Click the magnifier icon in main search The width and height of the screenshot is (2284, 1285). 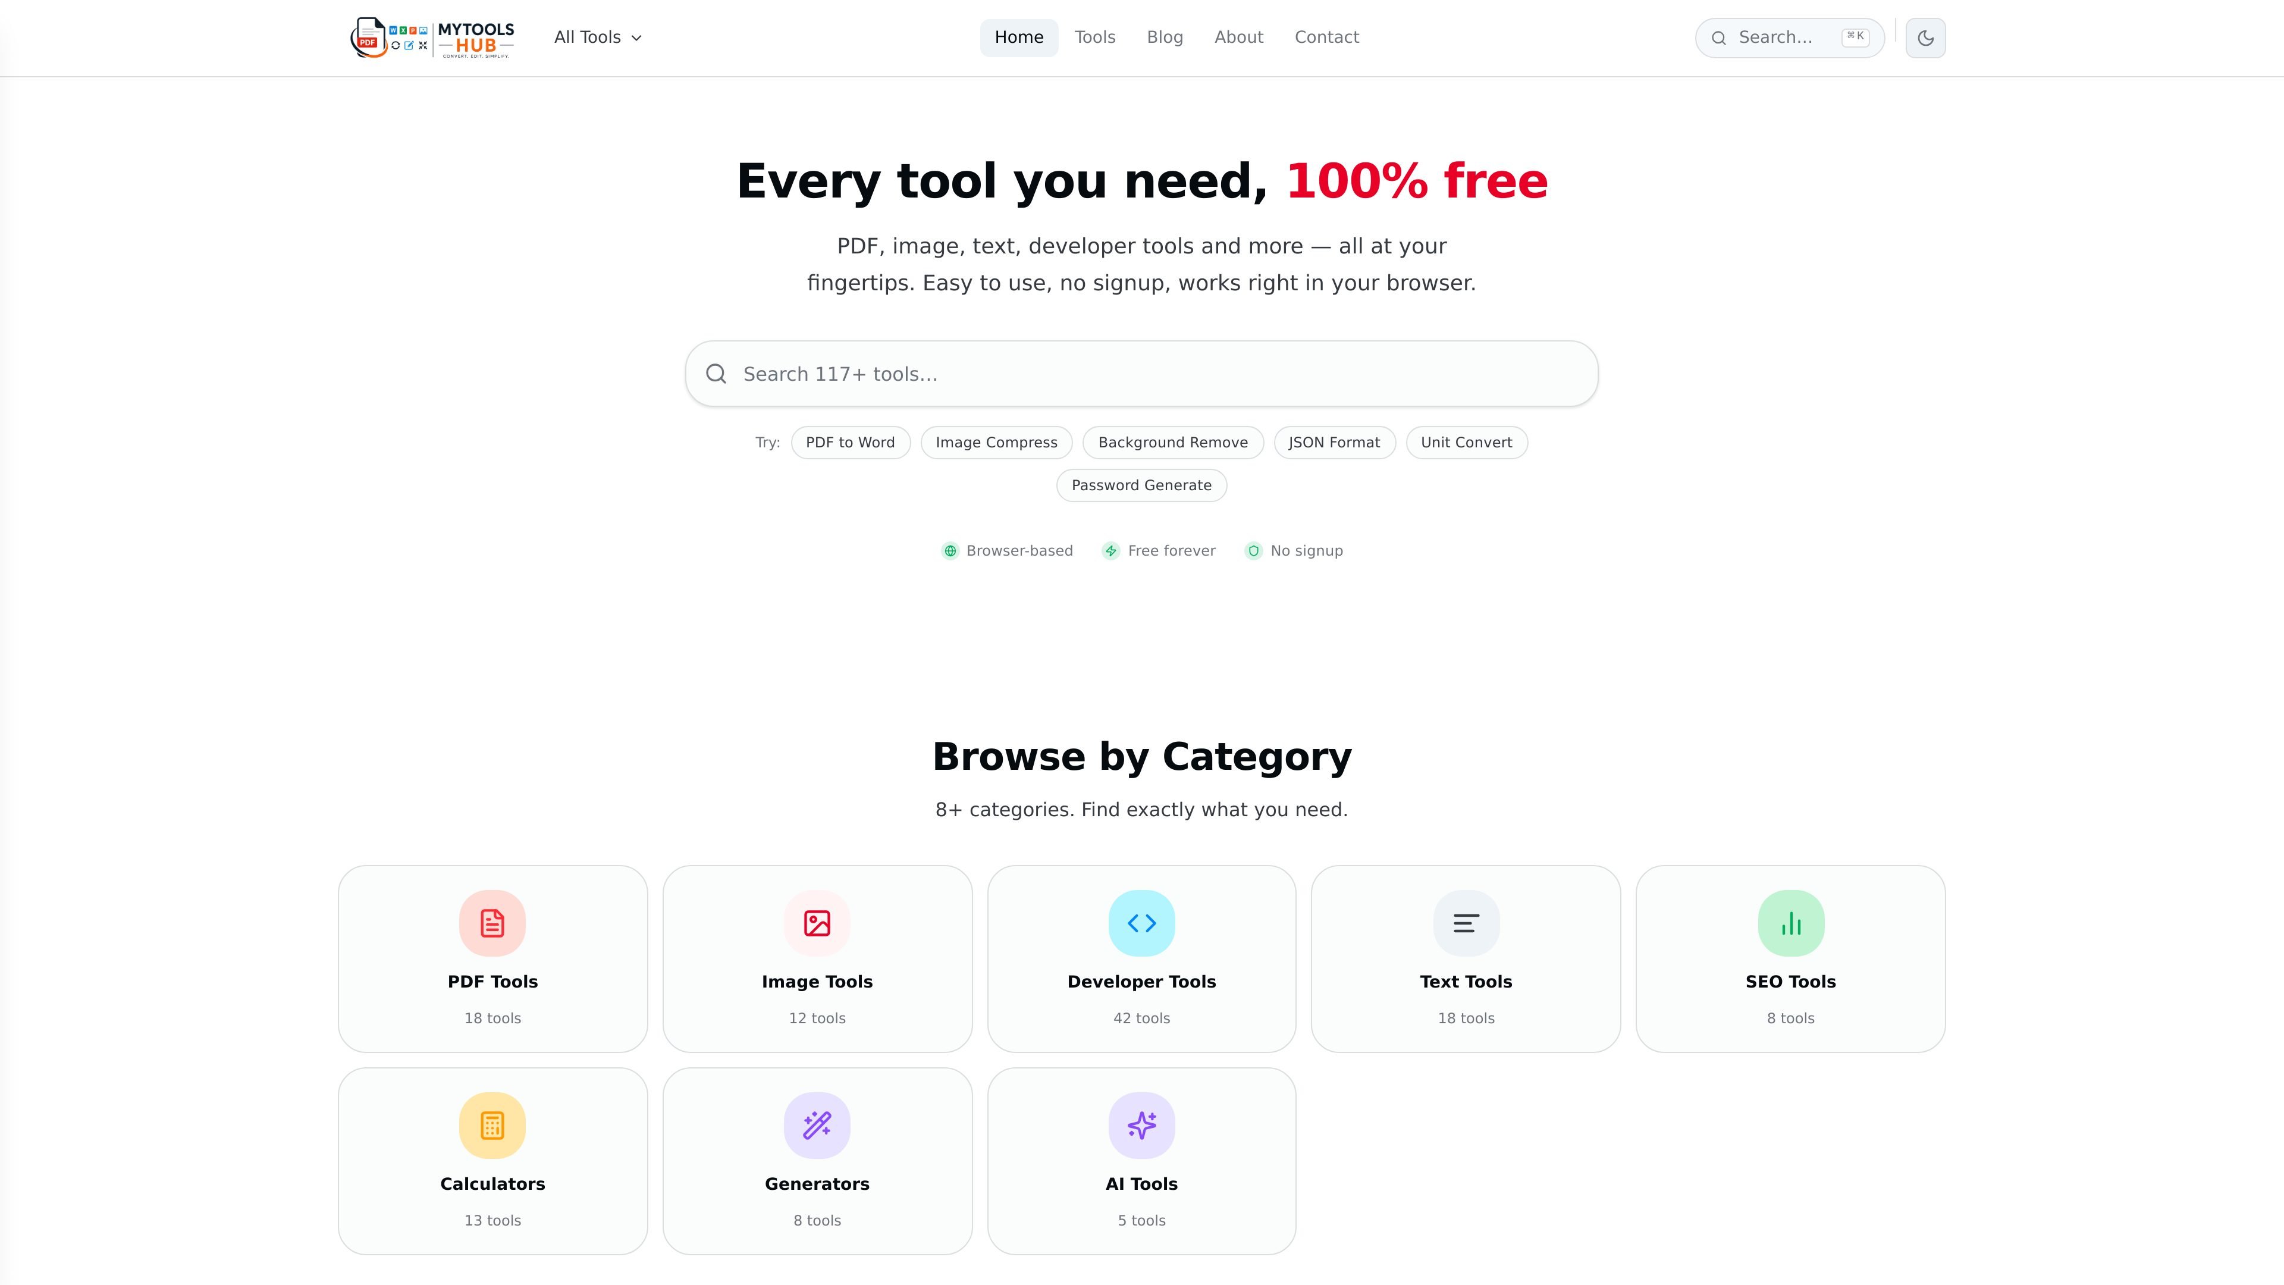[716, 374]
